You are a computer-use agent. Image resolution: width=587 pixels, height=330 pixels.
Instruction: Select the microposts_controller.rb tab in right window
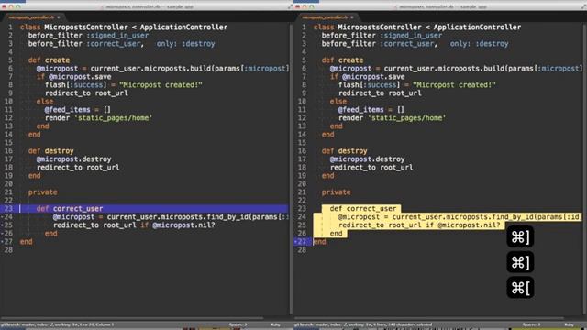click(325, 17)
